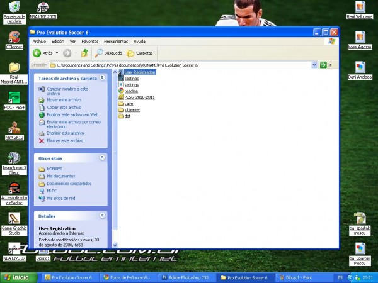The height and width of the screenshot is (283, 378).
Task: Click Enviar este archivo por correo electrónico
Action: [x=74, y=125]
